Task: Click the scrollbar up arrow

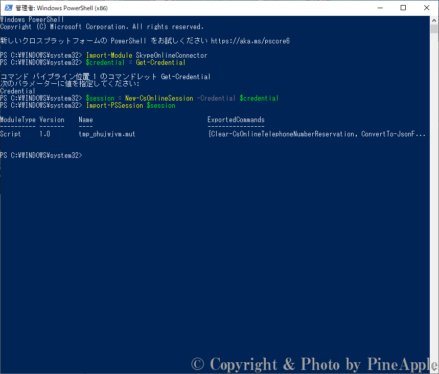Action: pyautogui.click(x=434, y=19)
